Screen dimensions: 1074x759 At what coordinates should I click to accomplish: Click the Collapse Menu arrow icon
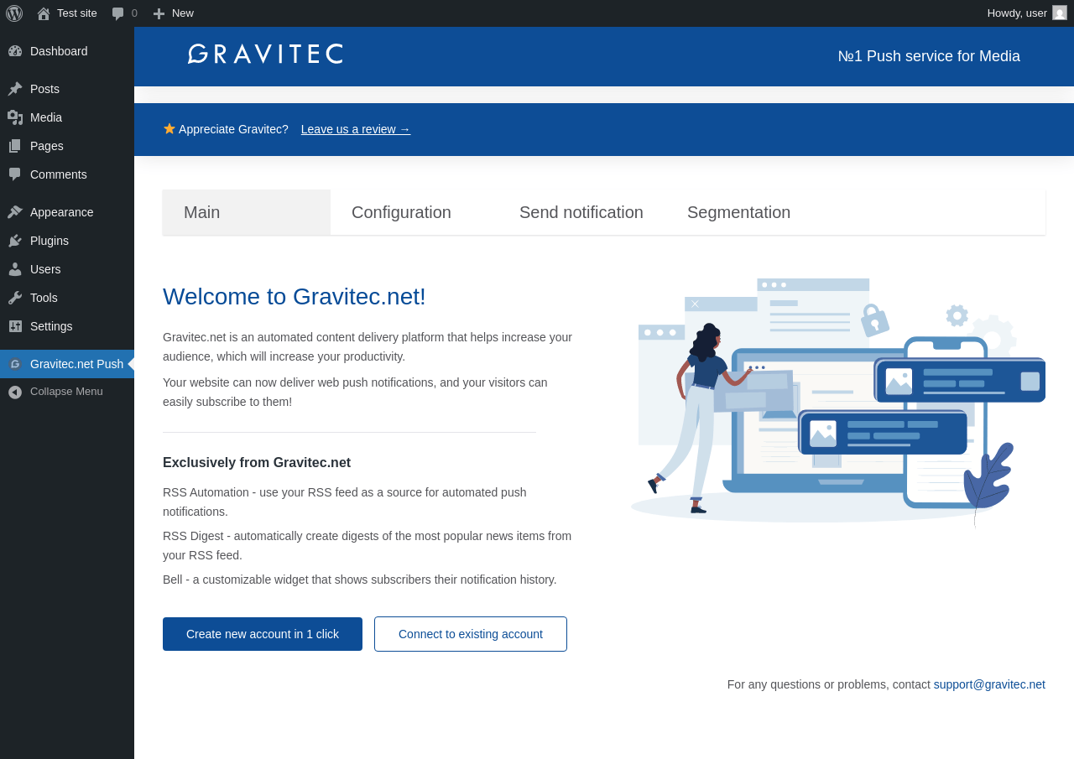pyautogui.click(x=15, y=392)
